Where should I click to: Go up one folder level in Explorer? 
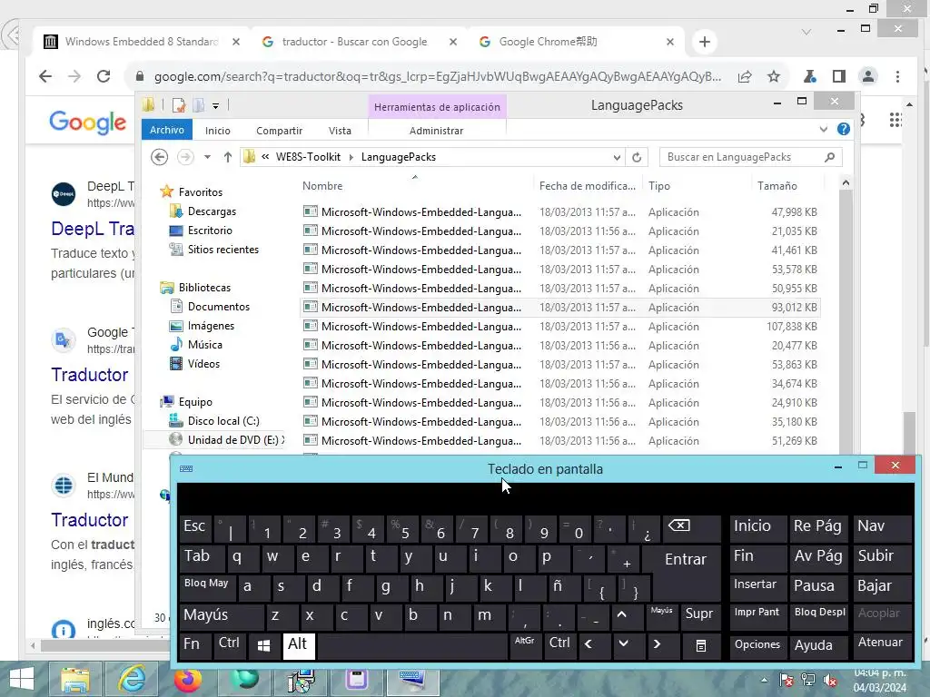pyautogui.click(x=228, y=157)
